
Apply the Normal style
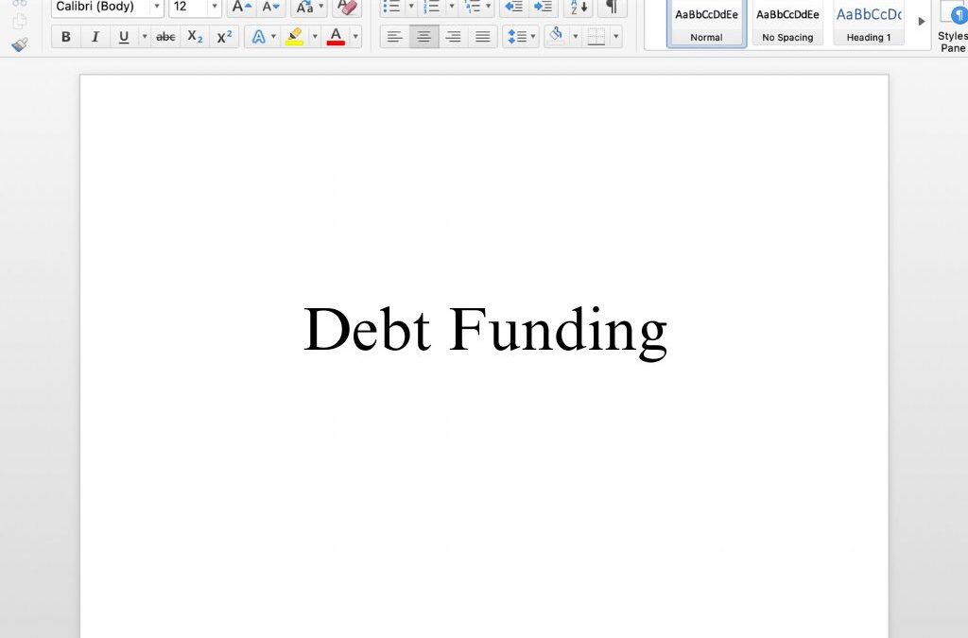[x=706, y=24]
